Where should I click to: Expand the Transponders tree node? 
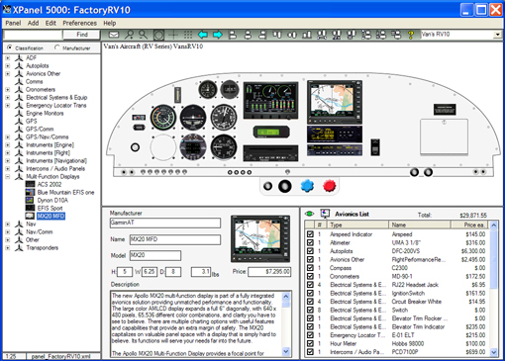[7, 247]
